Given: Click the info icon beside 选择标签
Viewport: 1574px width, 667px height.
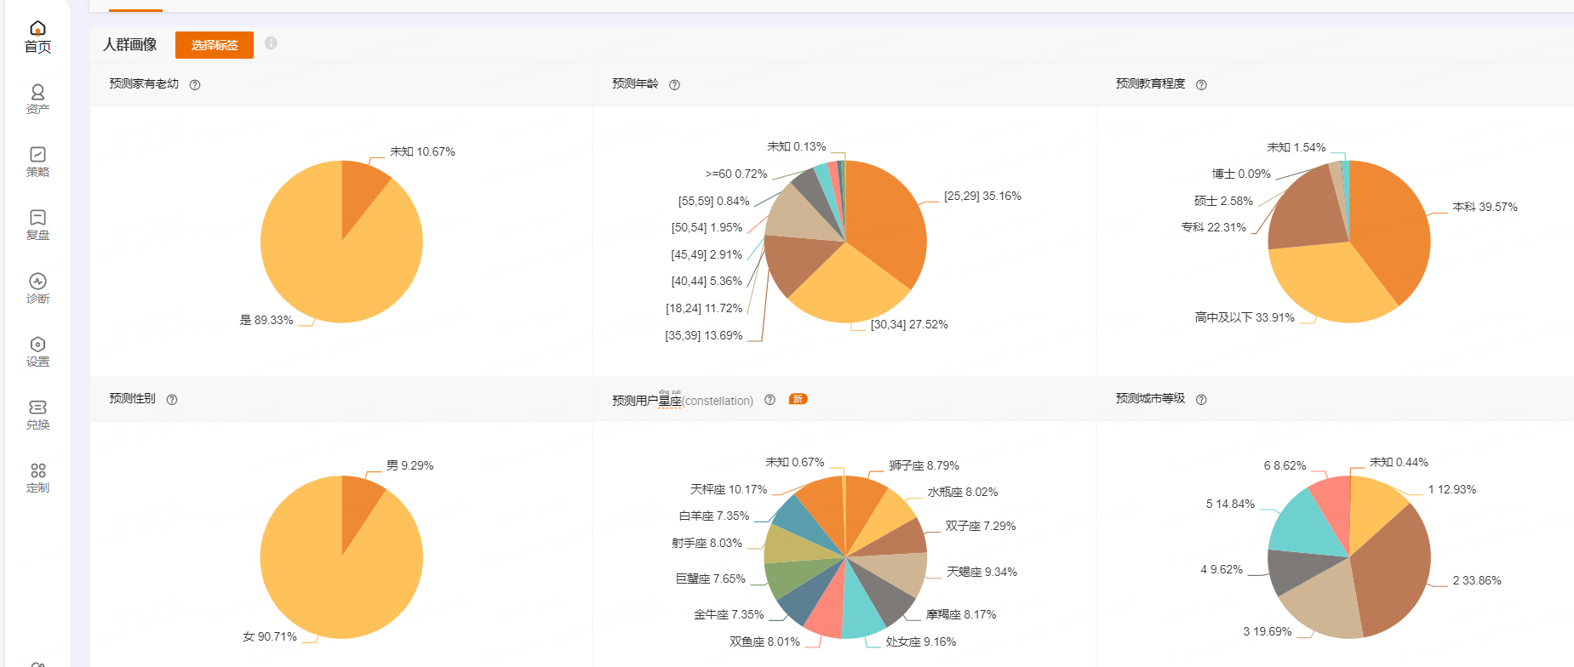Looking at the screenshot, I should click(271, 43).
